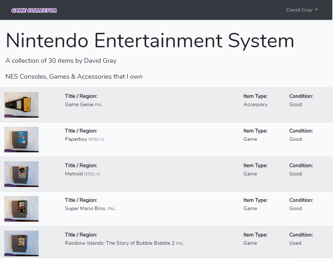Viewport: 333px width, 261px height.
Task: Click the Good condition in Paperboy row
Action: coord(295,139)
